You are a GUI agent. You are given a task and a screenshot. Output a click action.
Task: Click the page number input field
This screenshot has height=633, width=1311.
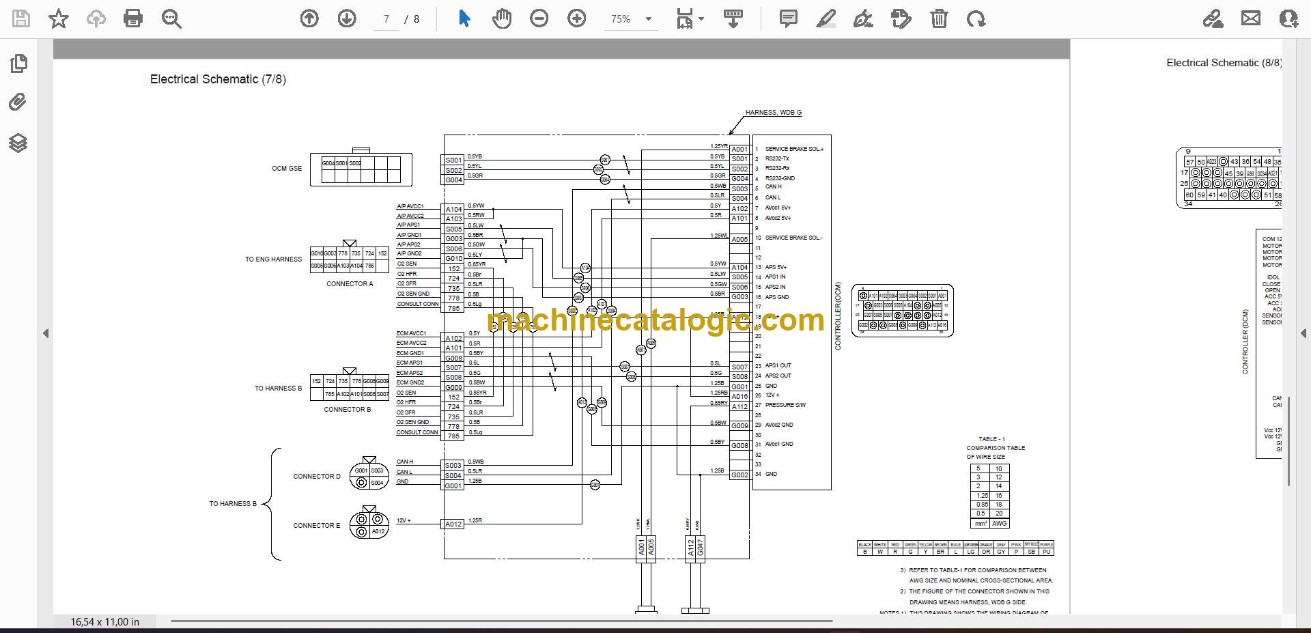[x=386, y=19]
